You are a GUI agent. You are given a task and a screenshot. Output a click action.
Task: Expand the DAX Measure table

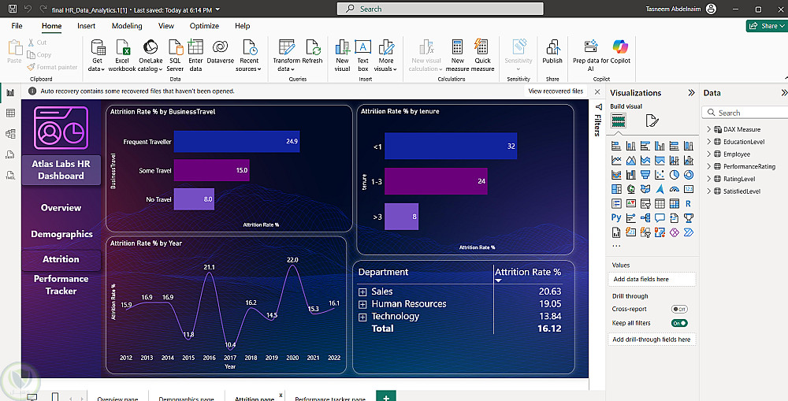tap(709, 129)
